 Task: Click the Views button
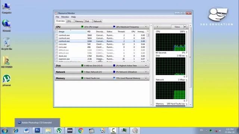(x=177, y=27)
